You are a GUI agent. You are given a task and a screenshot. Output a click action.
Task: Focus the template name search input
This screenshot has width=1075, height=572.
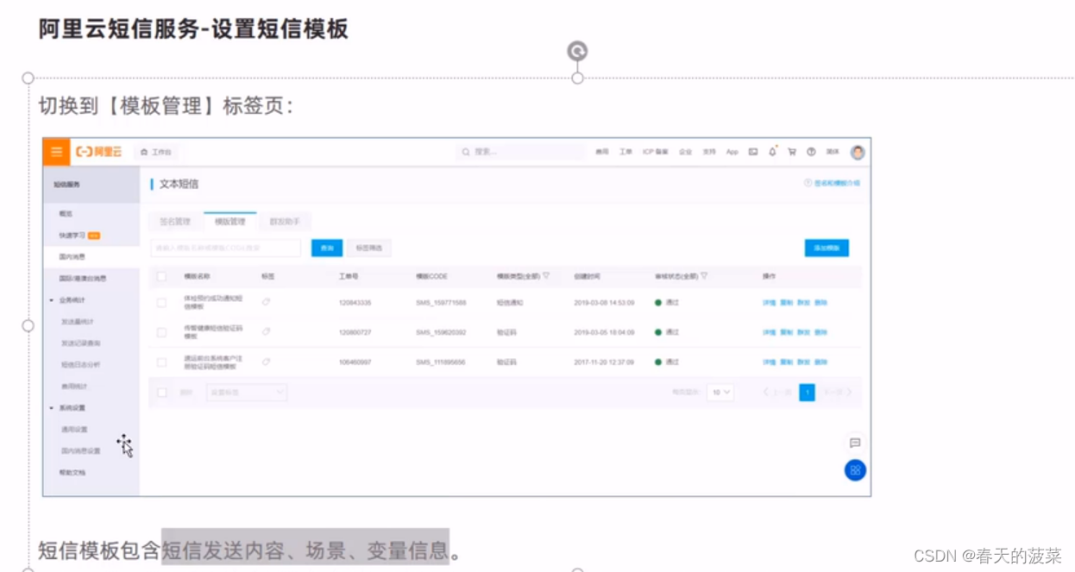226,248
